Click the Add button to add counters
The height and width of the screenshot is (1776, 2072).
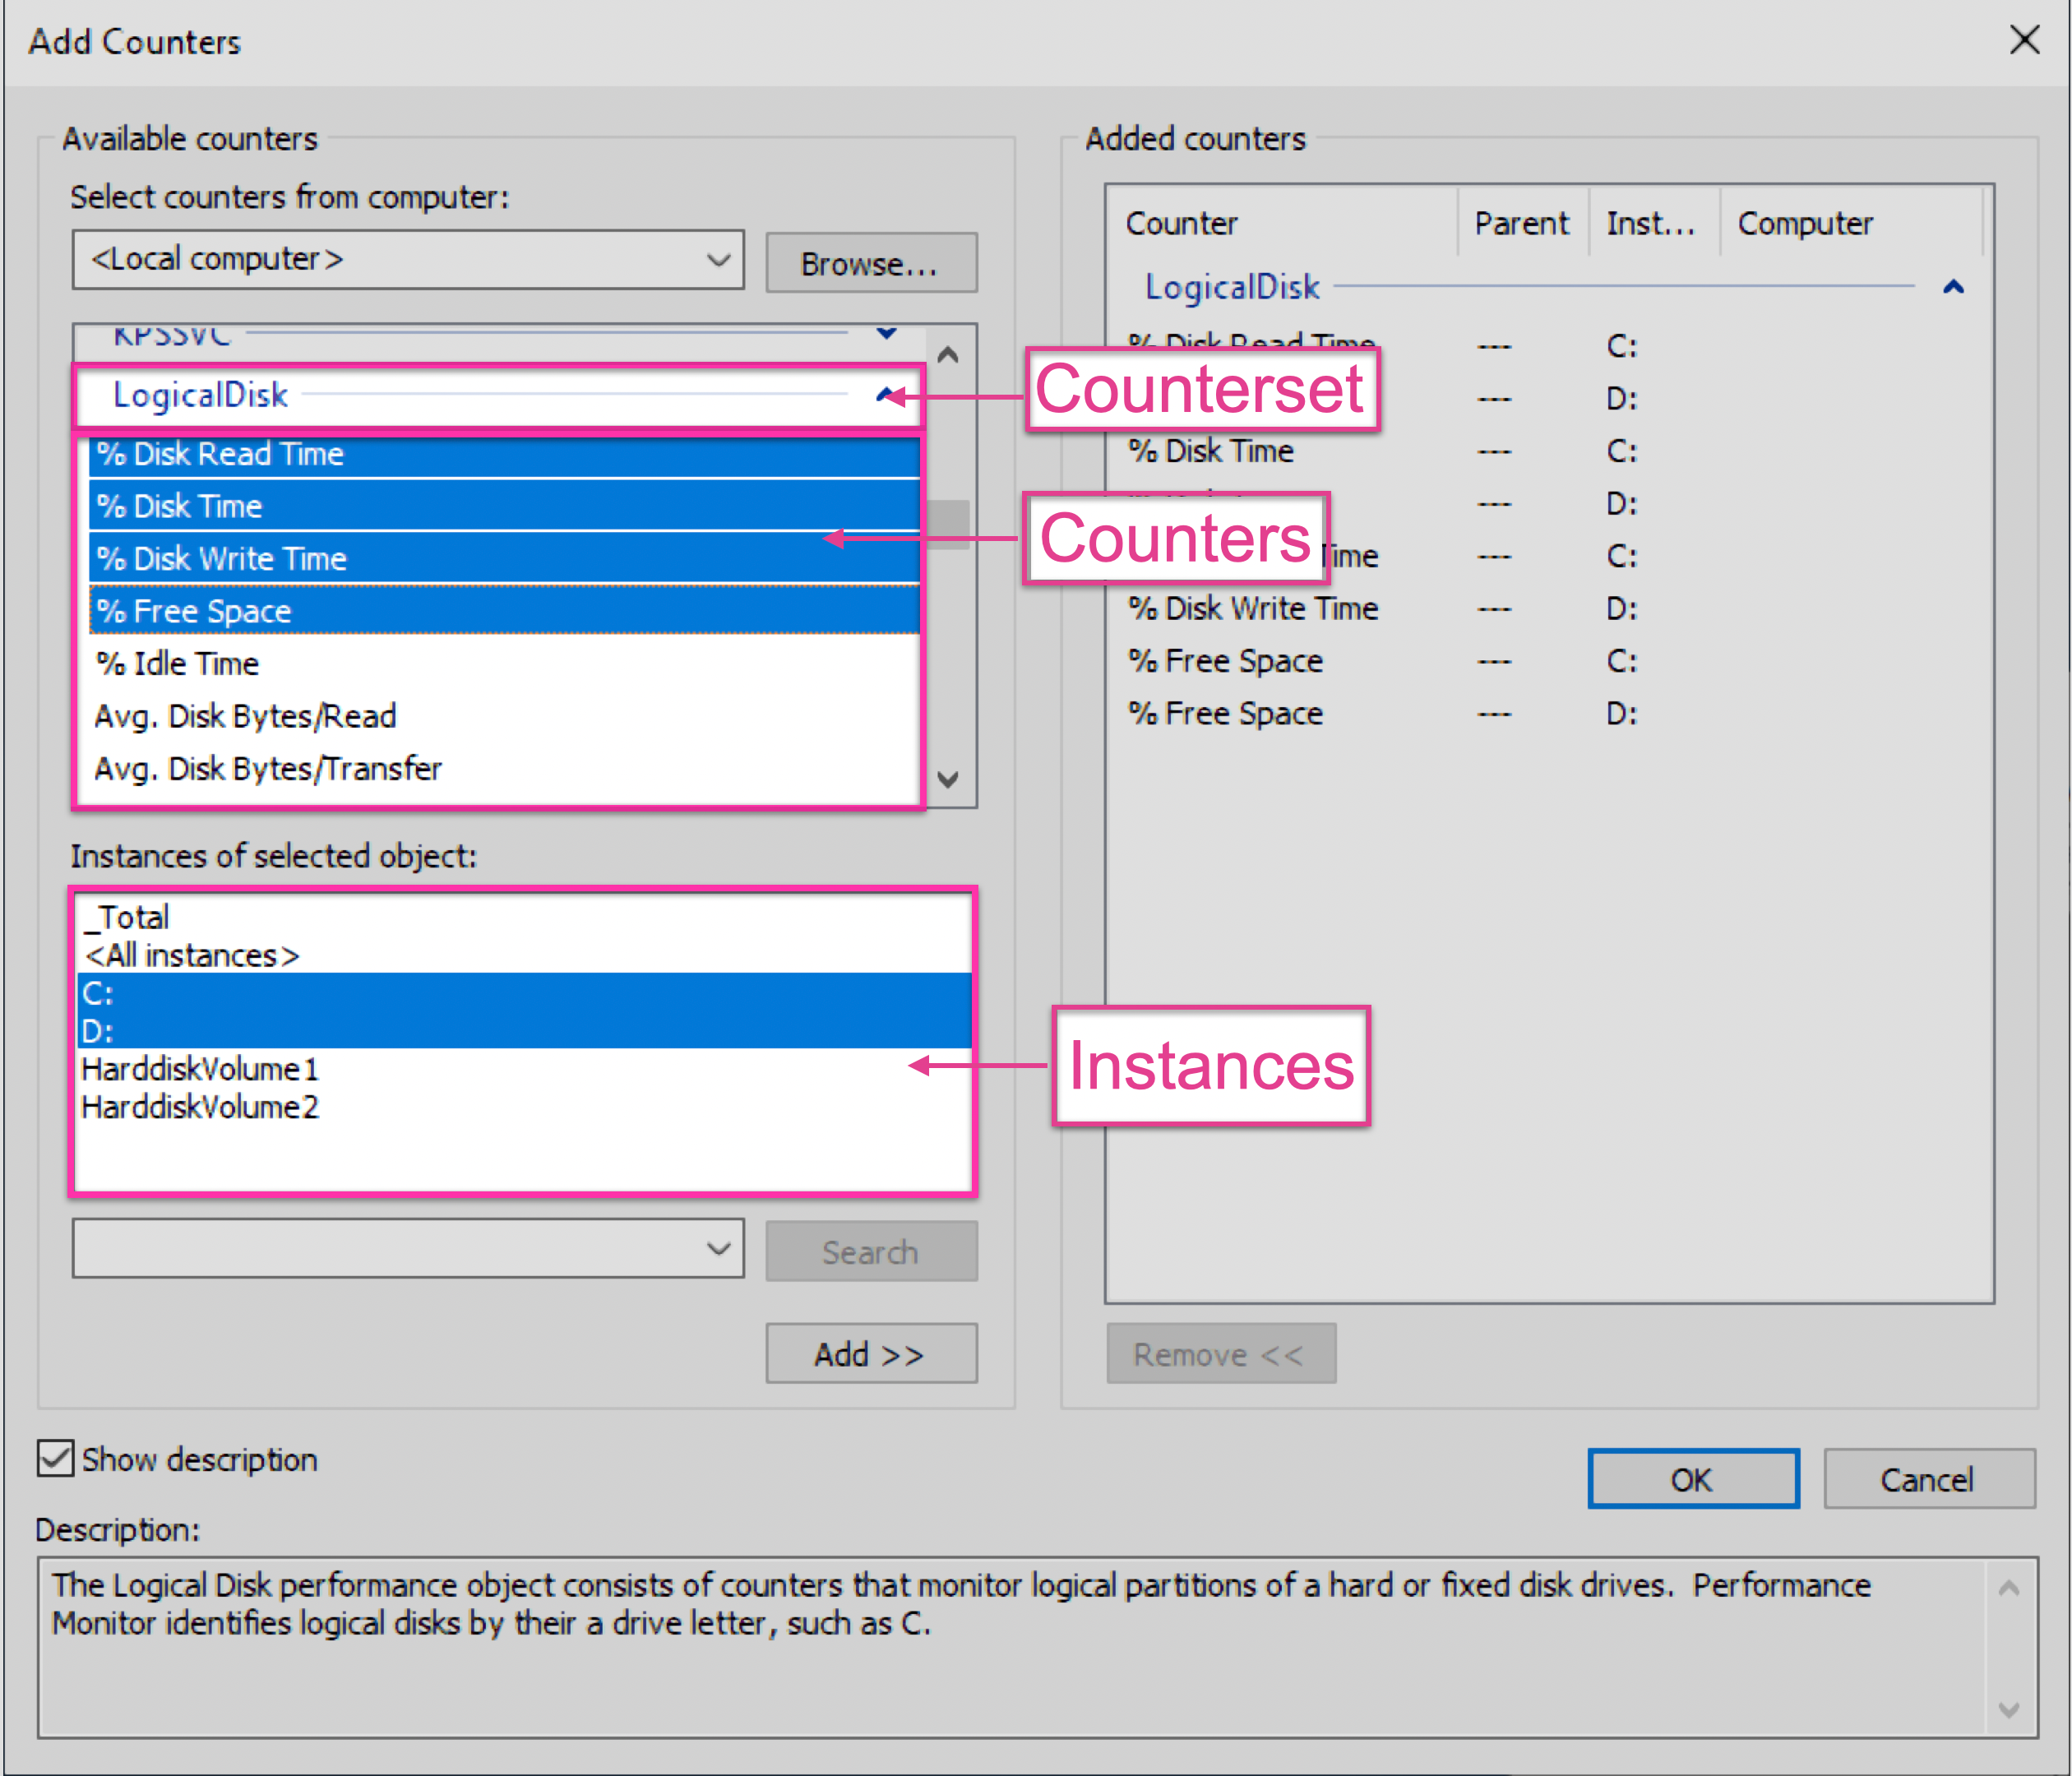click(x=871, y=1353)
